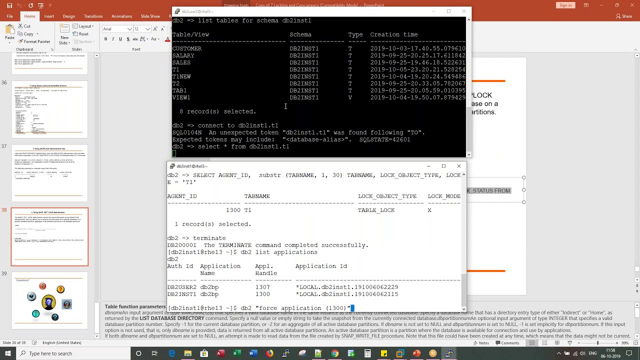
Task: Select slide 39 Questions thumbnail
Action: 49,301
